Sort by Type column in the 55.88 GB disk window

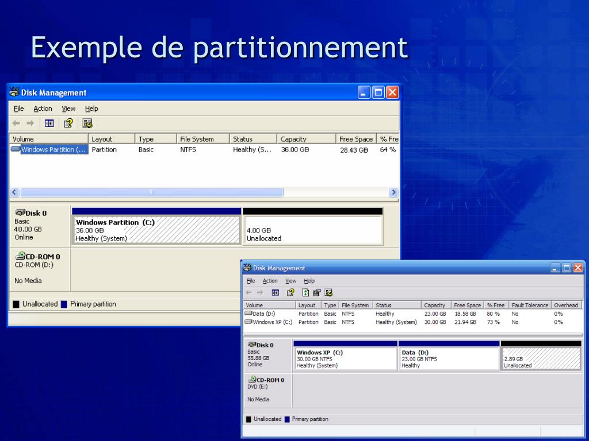click(x=330, y=305)
